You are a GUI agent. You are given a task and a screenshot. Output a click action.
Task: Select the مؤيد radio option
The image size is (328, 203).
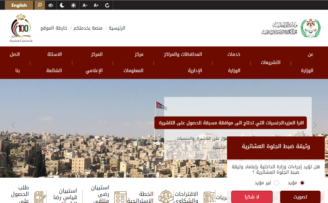(302, 183)
